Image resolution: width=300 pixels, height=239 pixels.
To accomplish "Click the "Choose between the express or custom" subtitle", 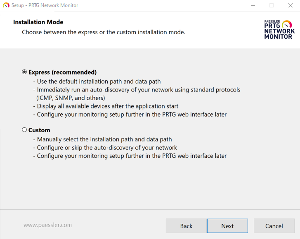I will [x=103, y=32].
